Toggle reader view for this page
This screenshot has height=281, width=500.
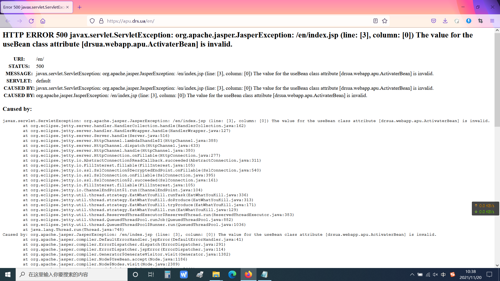tap(375, 21)
